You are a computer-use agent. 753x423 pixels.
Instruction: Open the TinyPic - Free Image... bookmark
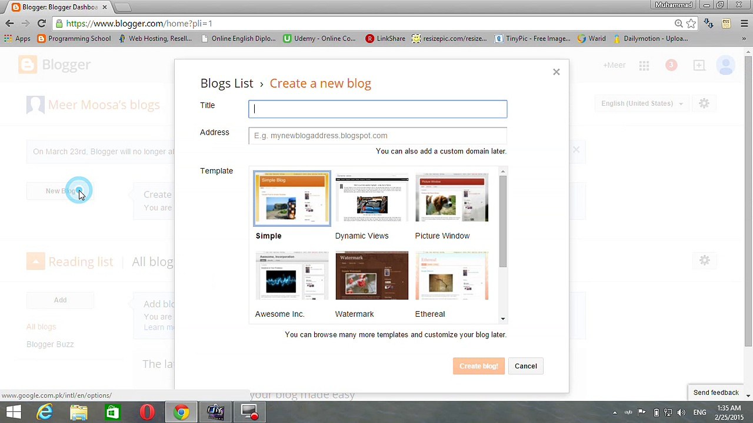[532, 39]
